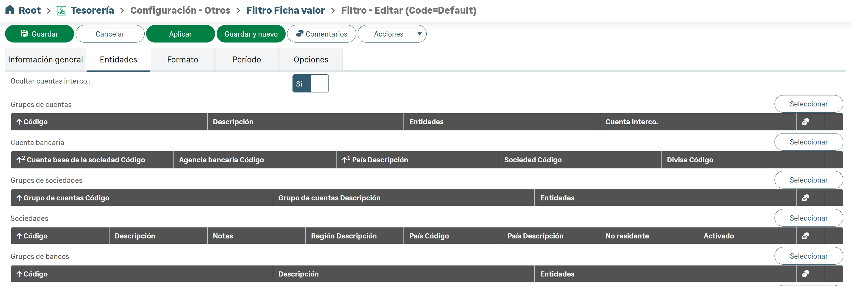
Task: Open the Comentarios button in toolbar
Action: 321,34
